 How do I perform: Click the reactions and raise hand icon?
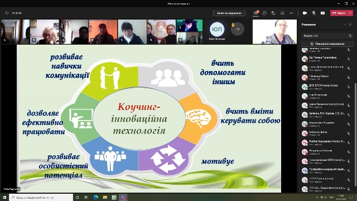click(x=273, y=13)
